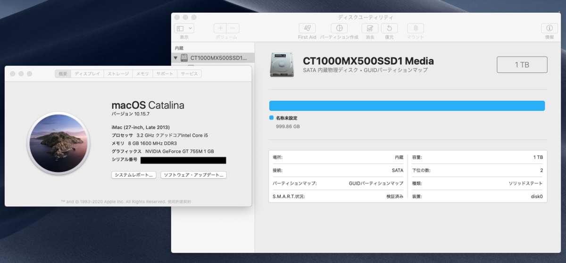Open the partition creation tool
This screenshot has height=263, width=566.
click(x=339, y=28)
